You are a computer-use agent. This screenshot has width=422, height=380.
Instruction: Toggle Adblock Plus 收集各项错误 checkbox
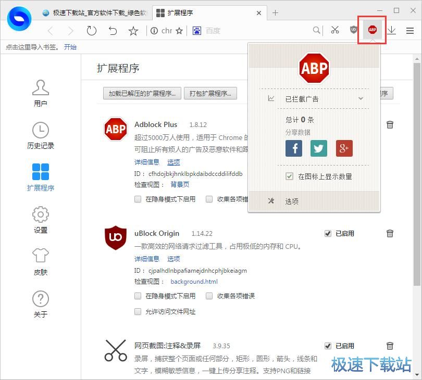point(209,199)
